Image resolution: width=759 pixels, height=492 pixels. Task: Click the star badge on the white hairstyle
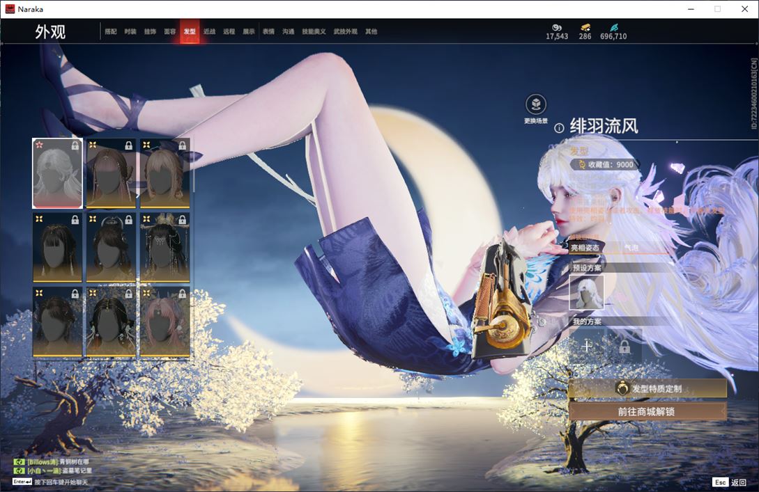pos(39,145)
